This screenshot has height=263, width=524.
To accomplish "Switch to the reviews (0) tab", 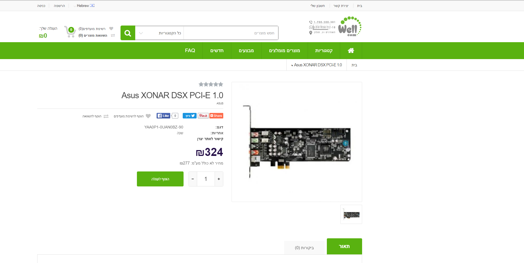I will click(x=304, y=247).
